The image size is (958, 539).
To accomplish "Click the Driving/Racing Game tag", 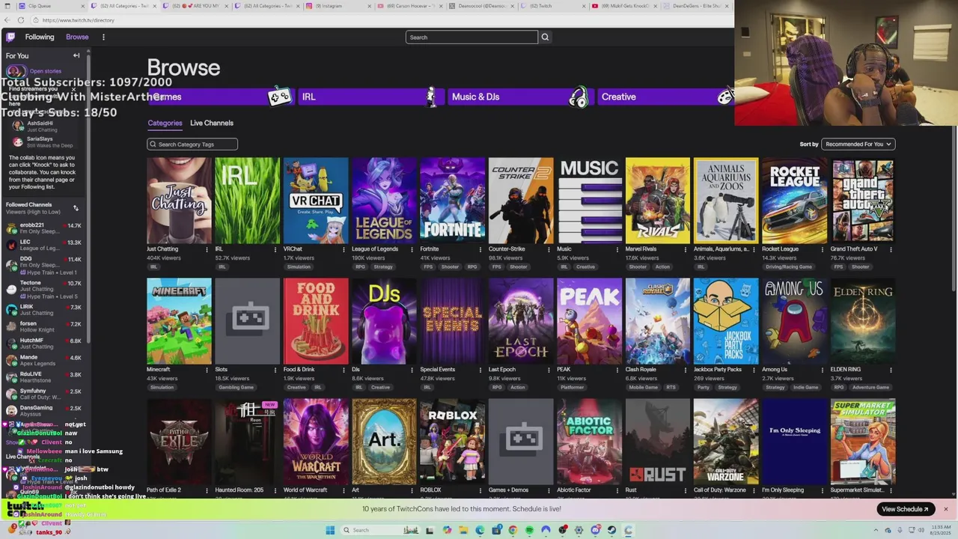I will [x=789, y=267].
